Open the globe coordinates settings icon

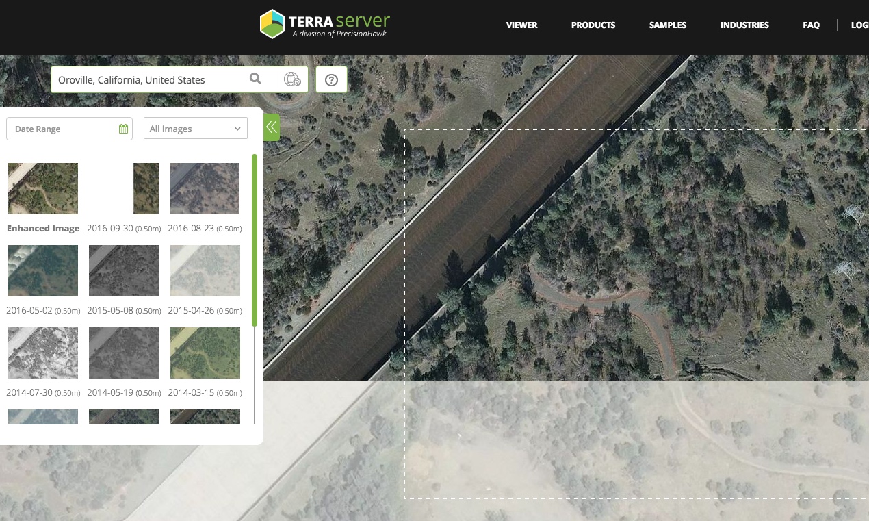click(292, 79)
